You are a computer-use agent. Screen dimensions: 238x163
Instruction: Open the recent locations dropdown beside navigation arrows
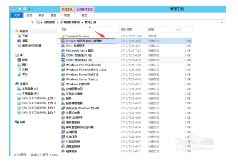pyautogui.click(x=27, y=23)
